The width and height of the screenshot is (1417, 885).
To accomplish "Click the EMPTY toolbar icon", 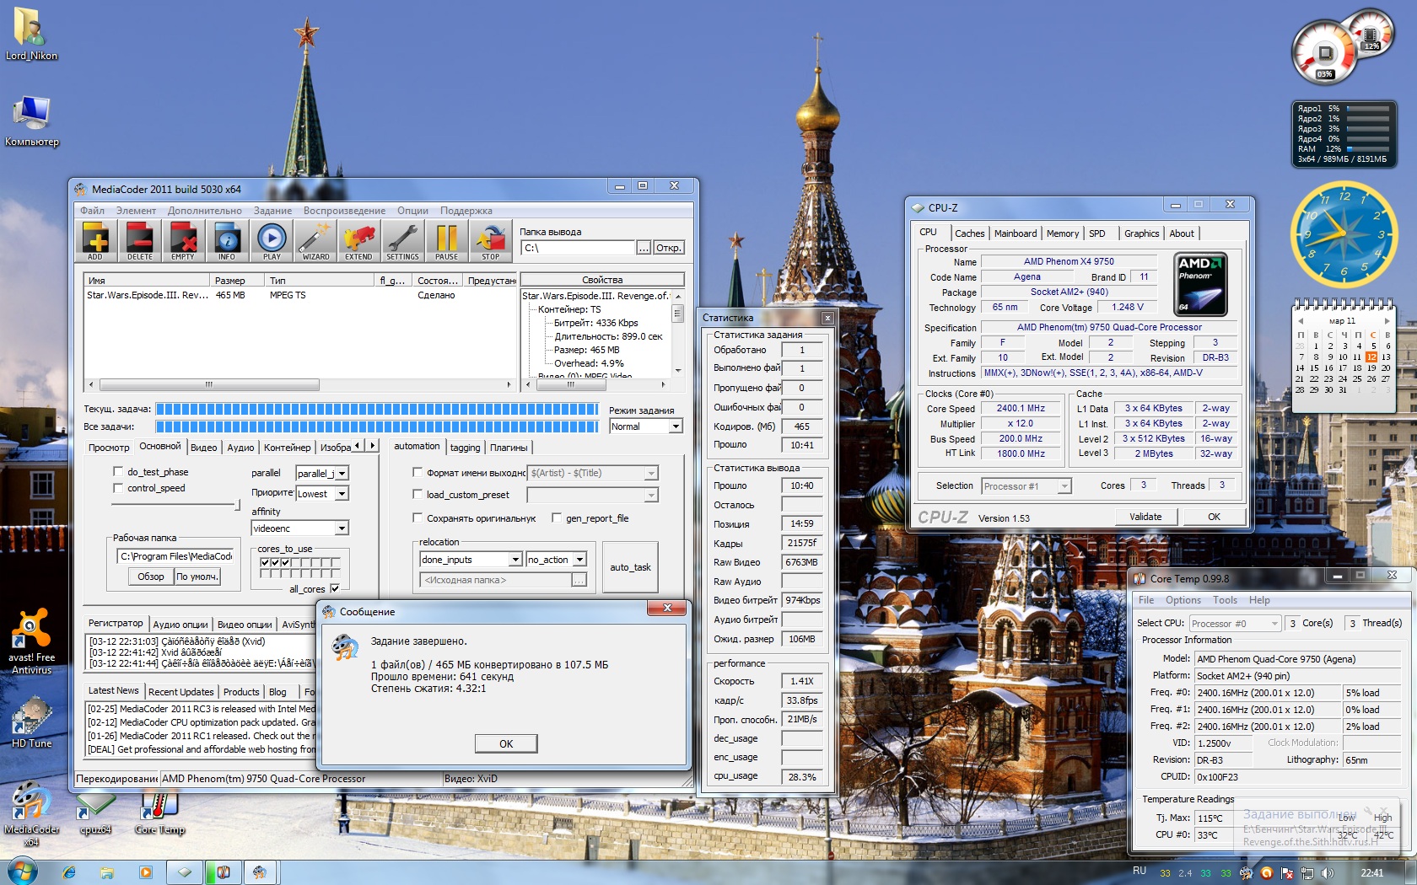I will pyautogui.click(x=183, y=241).
